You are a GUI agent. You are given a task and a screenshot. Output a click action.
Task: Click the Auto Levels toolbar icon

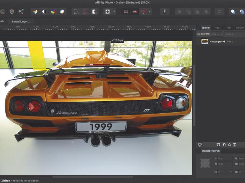click(35, 12)
